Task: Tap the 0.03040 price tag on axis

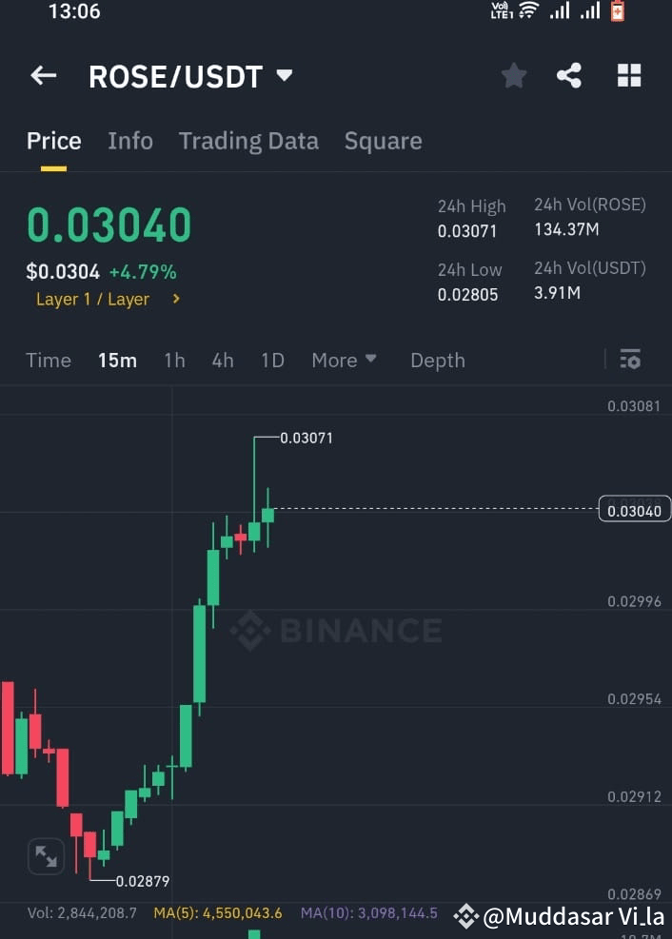Action: pyautogui.click(x=634, y=510)
